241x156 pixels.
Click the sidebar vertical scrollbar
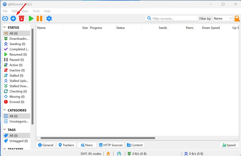point(33,76)
